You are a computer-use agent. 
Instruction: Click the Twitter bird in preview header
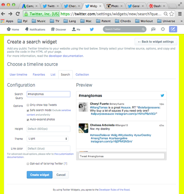tap(162, 95)
